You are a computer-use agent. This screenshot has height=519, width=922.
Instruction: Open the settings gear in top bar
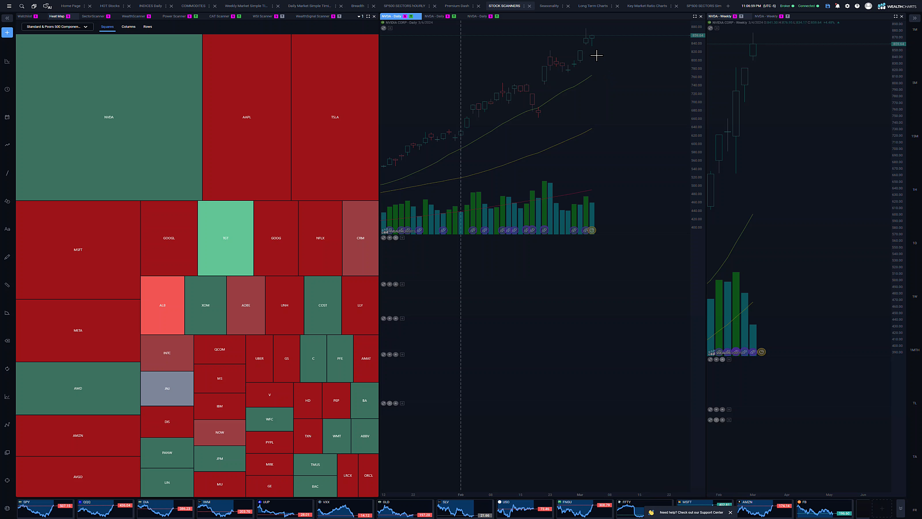click(x=847, y=6)
